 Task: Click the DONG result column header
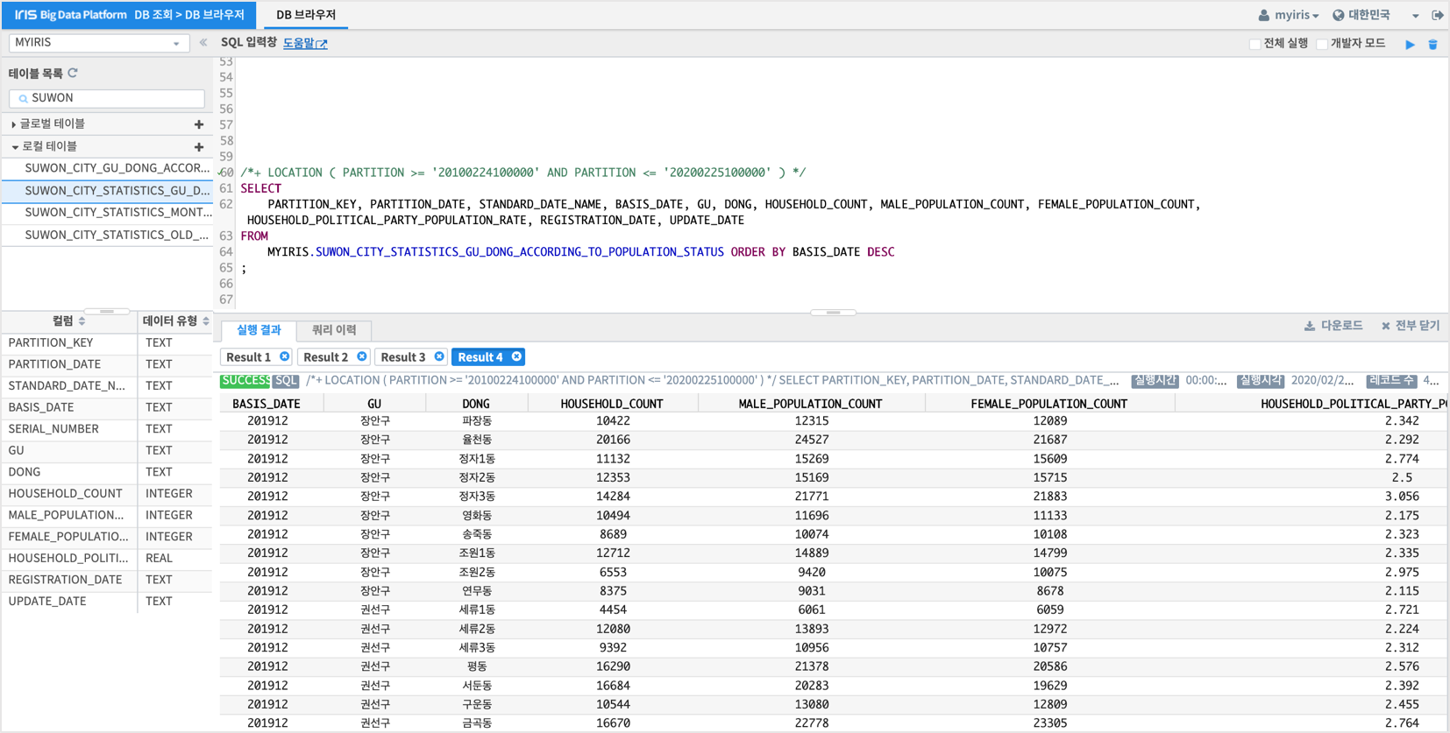pyautogui.click(x=476, y=404)
